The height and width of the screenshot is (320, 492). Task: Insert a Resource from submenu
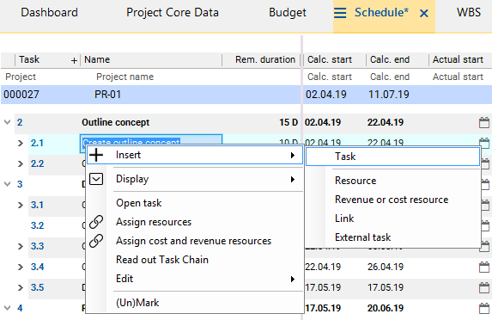[355, 181]
